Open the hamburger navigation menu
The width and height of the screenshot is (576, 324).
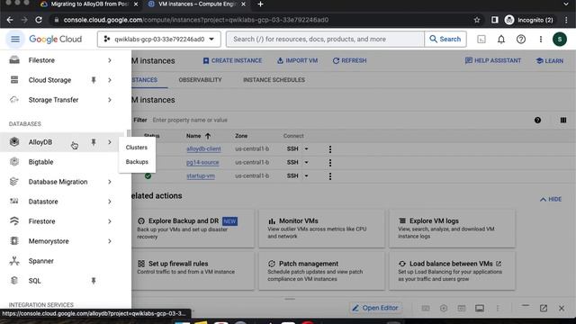[x=15, y=39]
